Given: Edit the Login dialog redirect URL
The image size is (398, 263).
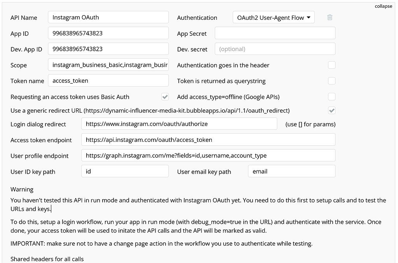Looking at the screenshot, I should click(179, 124).
